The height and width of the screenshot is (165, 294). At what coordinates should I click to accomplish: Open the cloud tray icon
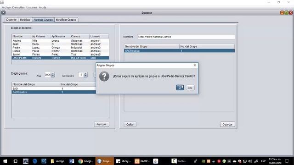coord(234,161)
